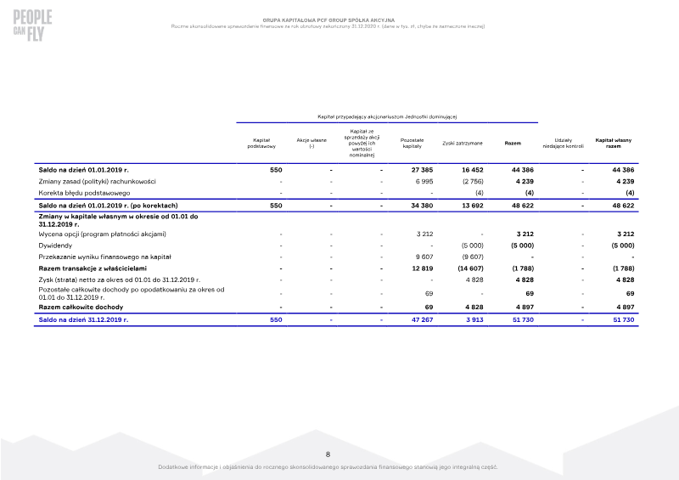Click the value 12 819
This screenshot has height=480, width=679.
pos(423,268)
